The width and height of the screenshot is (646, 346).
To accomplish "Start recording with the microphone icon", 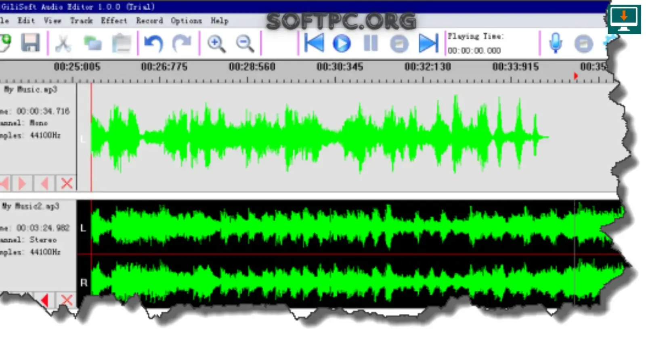I will (x=556, y=43).
